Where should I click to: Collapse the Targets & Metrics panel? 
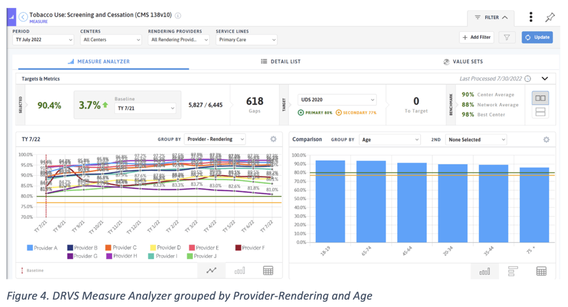click(x=544, y=79)
